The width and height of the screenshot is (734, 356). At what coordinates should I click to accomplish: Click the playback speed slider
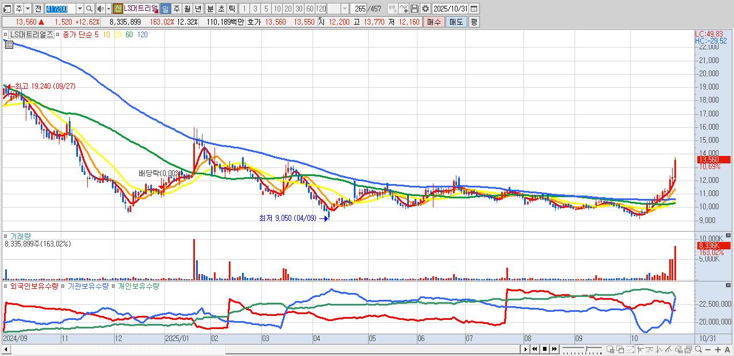pyautogui.click(x=582, y=349)
